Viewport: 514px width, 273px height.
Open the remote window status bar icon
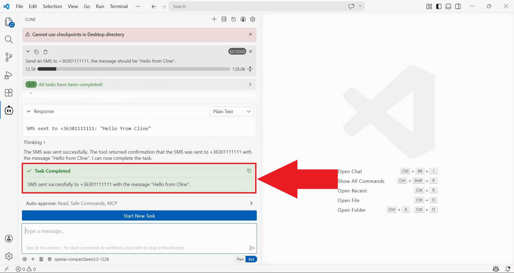click(x=7, y=269)
